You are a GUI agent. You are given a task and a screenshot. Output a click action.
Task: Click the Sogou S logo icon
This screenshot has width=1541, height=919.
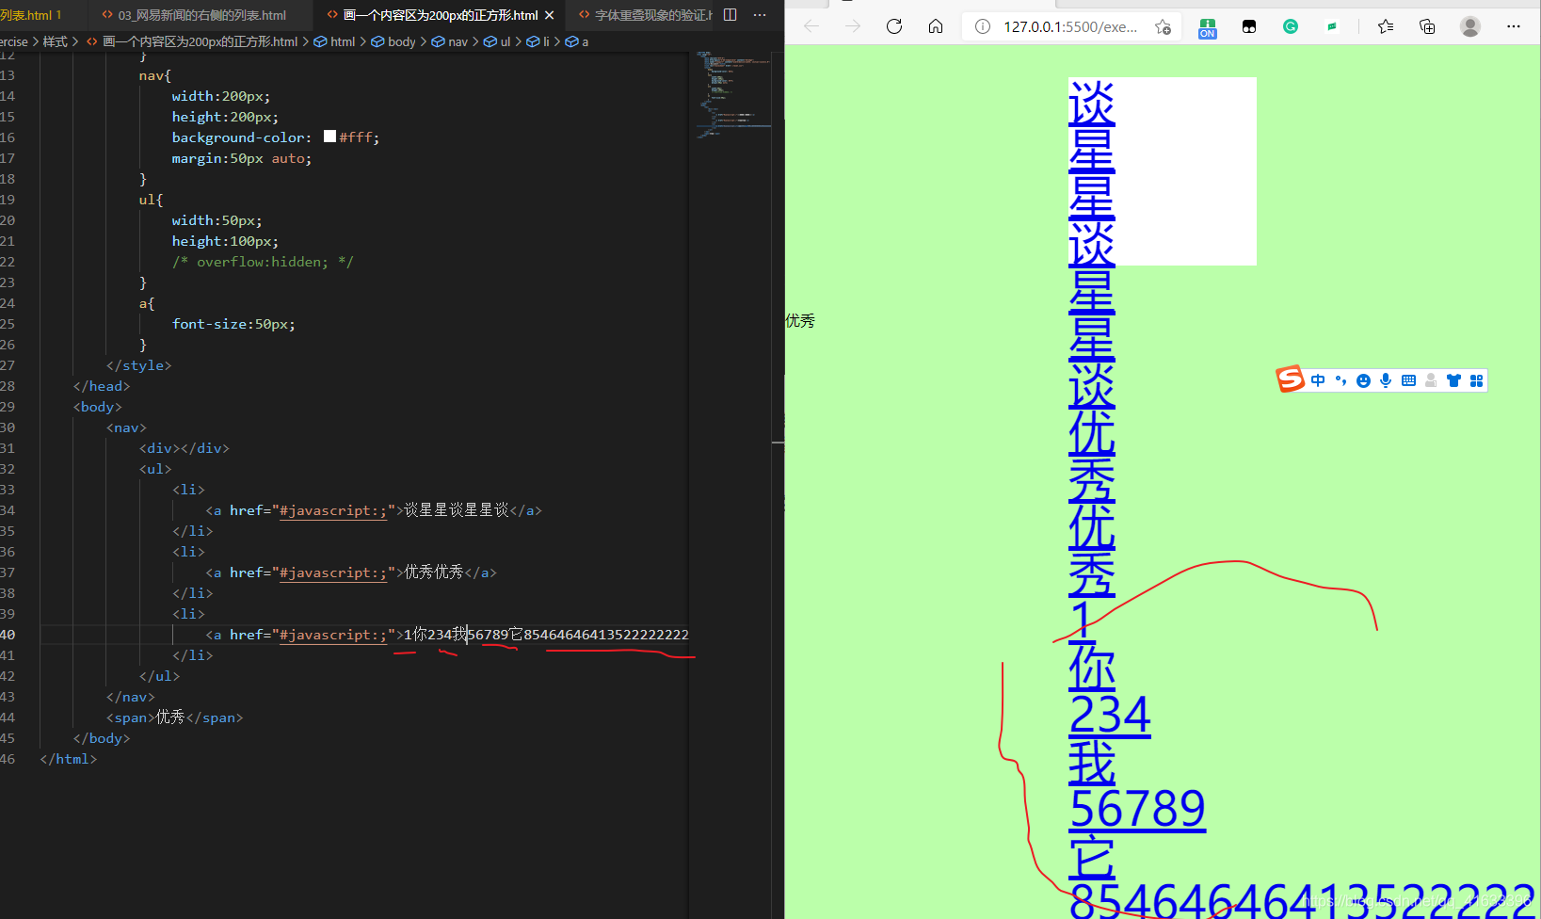1291,379
